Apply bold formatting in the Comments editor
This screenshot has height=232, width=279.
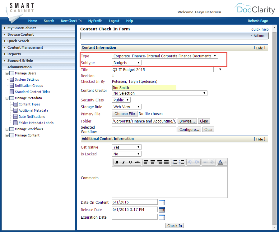pos(117,162)
